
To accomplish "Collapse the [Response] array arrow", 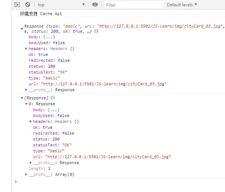I will tap(22, 98).
